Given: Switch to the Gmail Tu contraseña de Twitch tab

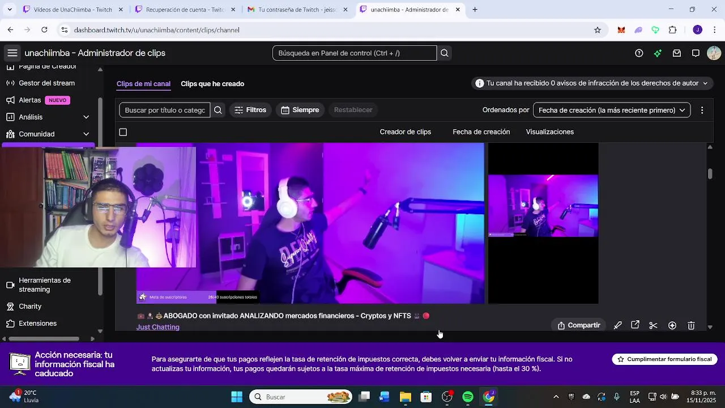Looking at the screenshot, I should pyautogui.click(x=297, y=10).
